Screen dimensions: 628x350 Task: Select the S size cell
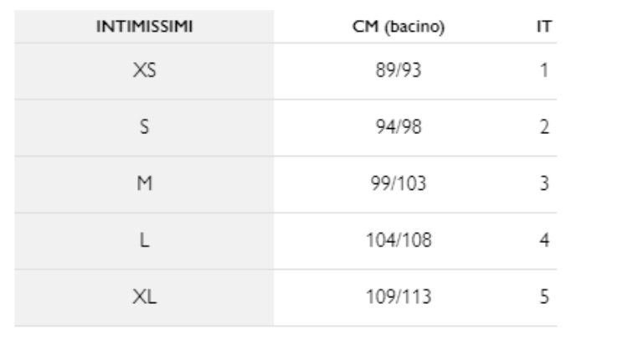coord(144,128)
